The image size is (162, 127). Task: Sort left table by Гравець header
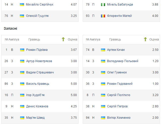coord(34,39)
